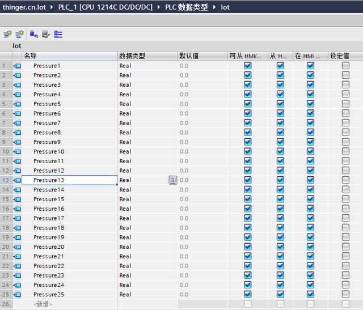Enable the 设定值 checkbox for Pressure5
The height and width of the screenshot is (310, 363).
pyautogui.click(x=345, y=104)
